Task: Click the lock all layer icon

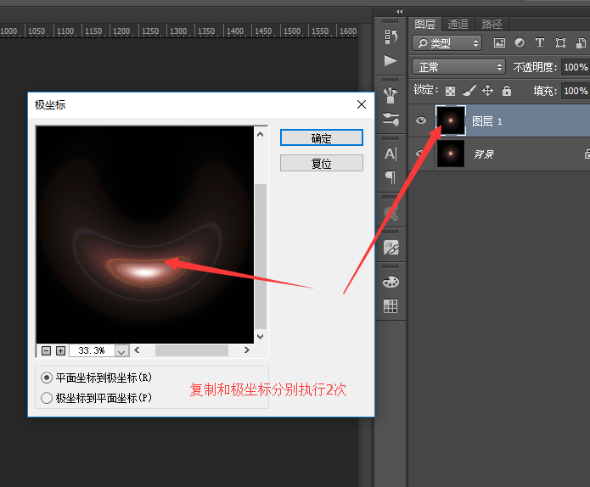Action: pyautogui.click(x=507, y=91)
